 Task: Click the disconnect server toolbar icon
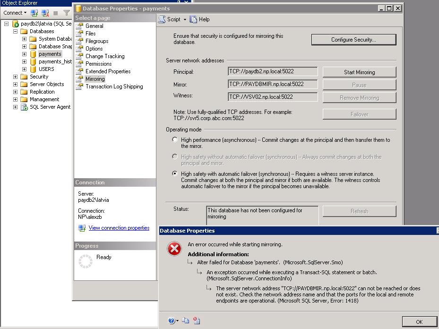coord(45,13)
